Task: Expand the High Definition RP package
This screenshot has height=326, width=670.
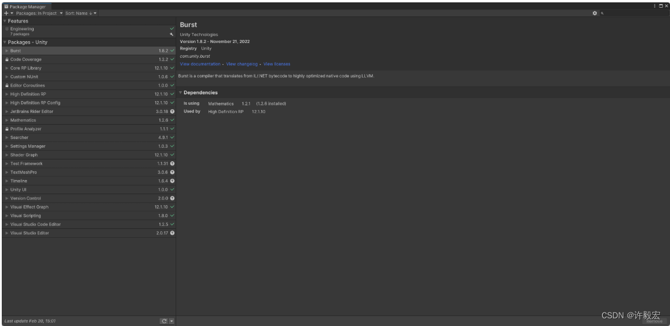Action: click(7, 94)
